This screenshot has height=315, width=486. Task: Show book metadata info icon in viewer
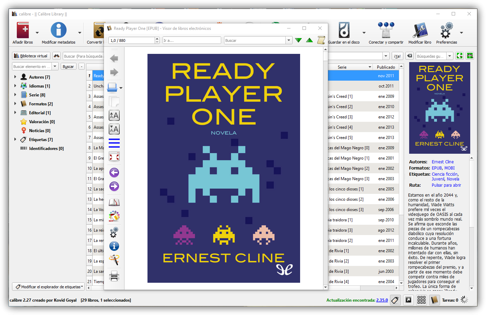pyautogui.click(x=114, y=246)
